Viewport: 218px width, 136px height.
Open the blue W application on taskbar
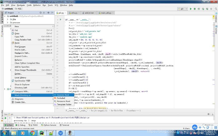click(x=61, y=133)
